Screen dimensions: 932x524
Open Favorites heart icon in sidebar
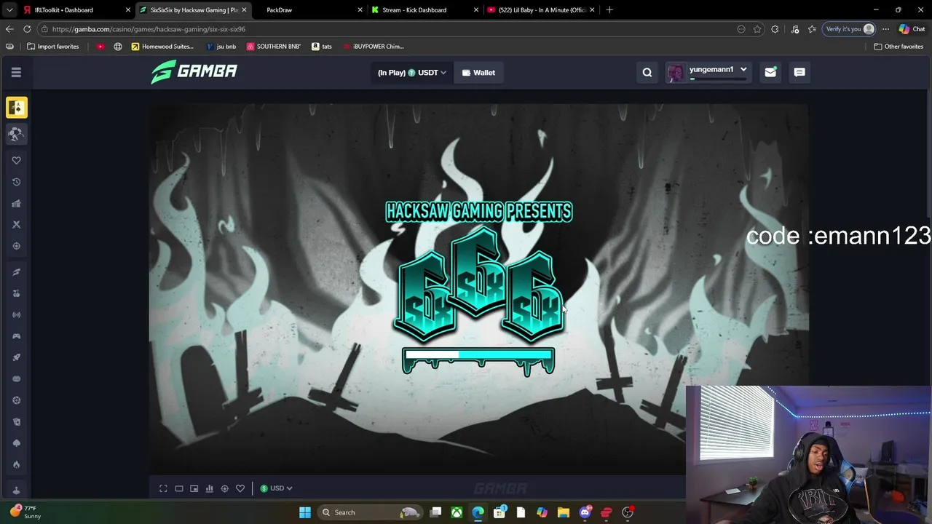[16, 160]
